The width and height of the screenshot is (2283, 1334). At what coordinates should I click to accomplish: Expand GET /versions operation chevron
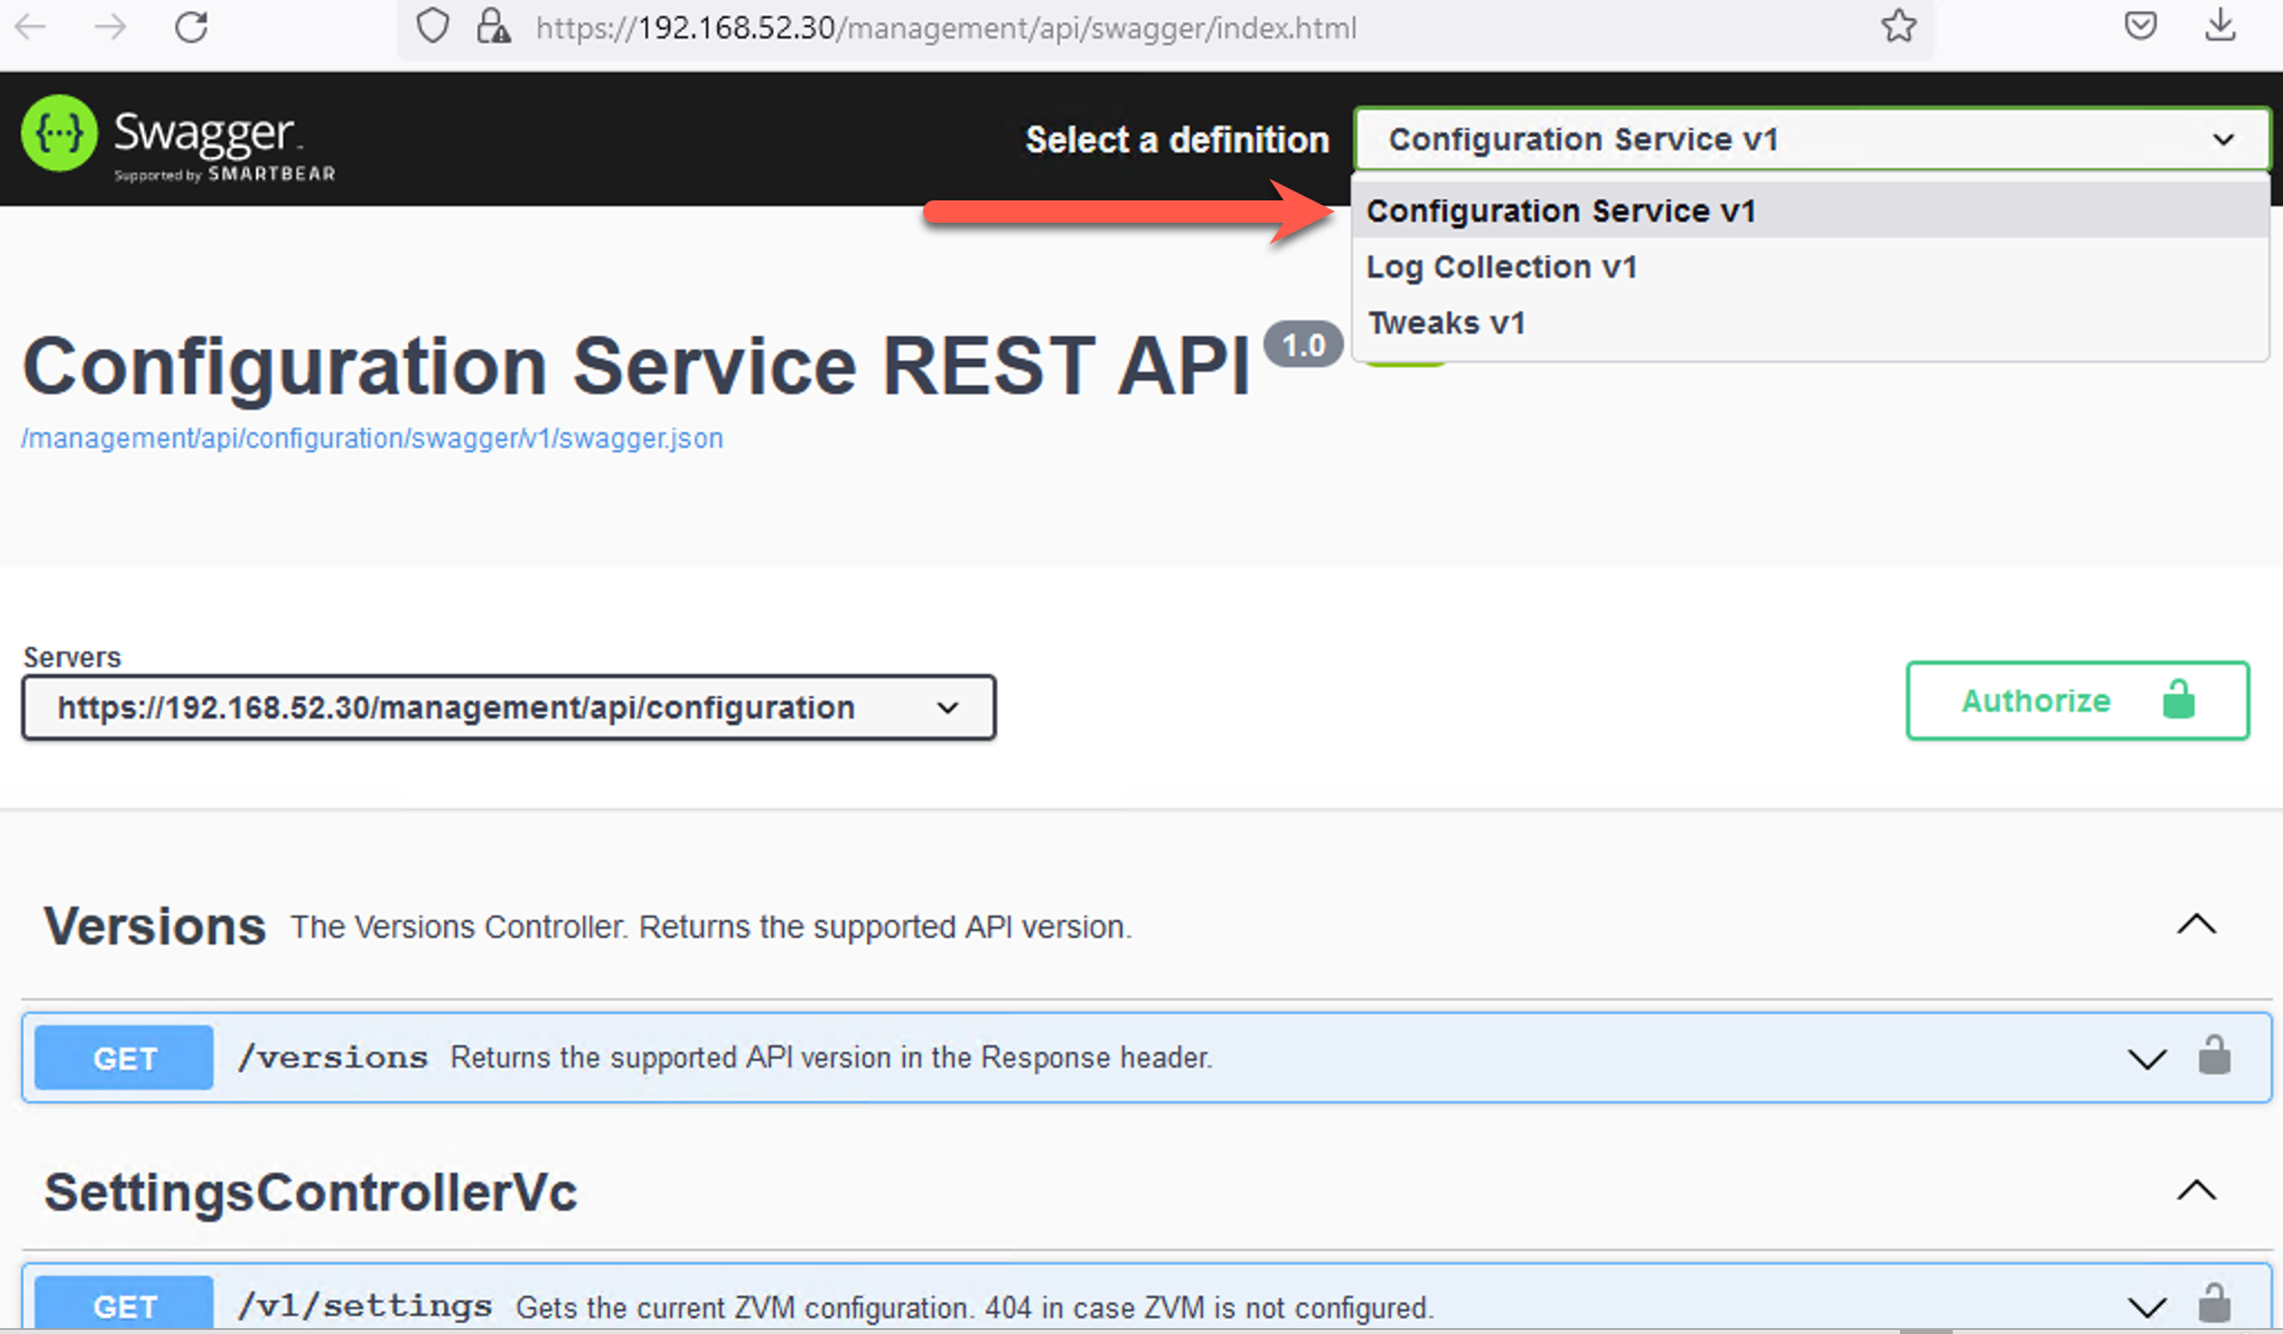(2146, 1058)
